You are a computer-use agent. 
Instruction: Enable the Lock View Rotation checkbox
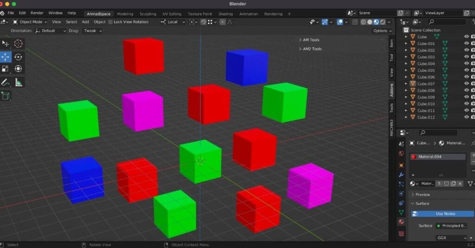click(x=110, y=22)
